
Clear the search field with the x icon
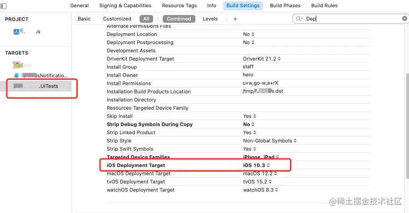[x=404, y=19]
